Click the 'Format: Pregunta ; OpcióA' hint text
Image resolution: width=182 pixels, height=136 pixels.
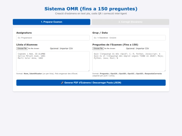[127, 75]
